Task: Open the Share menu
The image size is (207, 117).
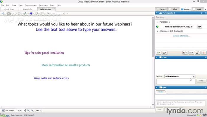Action: pyautogui.click(x=14, y=5)
